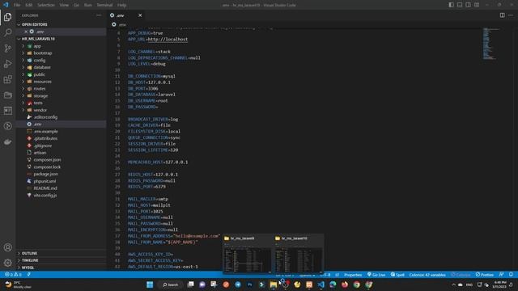Open the View menu
The image size is (518, 291).
[64, 5]
